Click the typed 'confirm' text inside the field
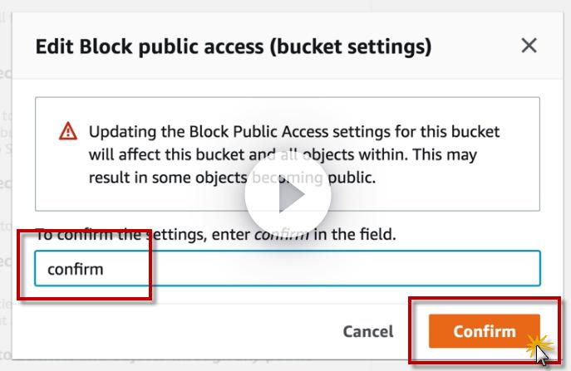 coord(76,269)
